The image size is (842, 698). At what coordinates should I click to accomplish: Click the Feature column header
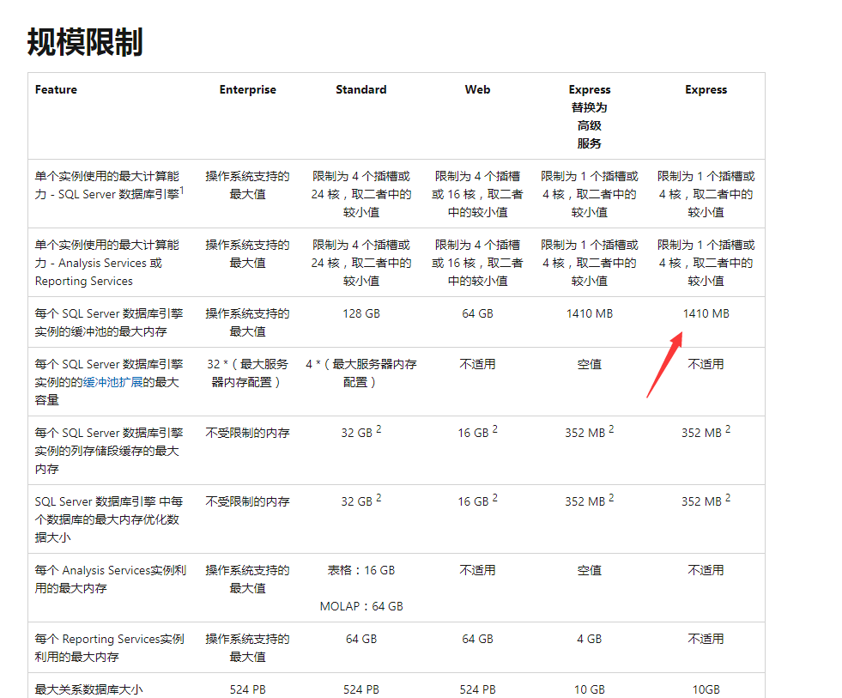click(x=56, y=89)
